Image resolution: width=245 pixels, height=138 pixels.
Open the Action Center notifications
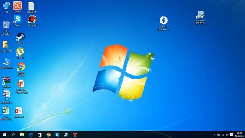[x=232, y=135]
